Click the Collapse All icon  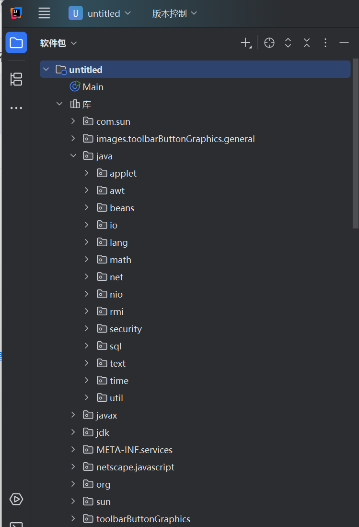pos(307,43)
